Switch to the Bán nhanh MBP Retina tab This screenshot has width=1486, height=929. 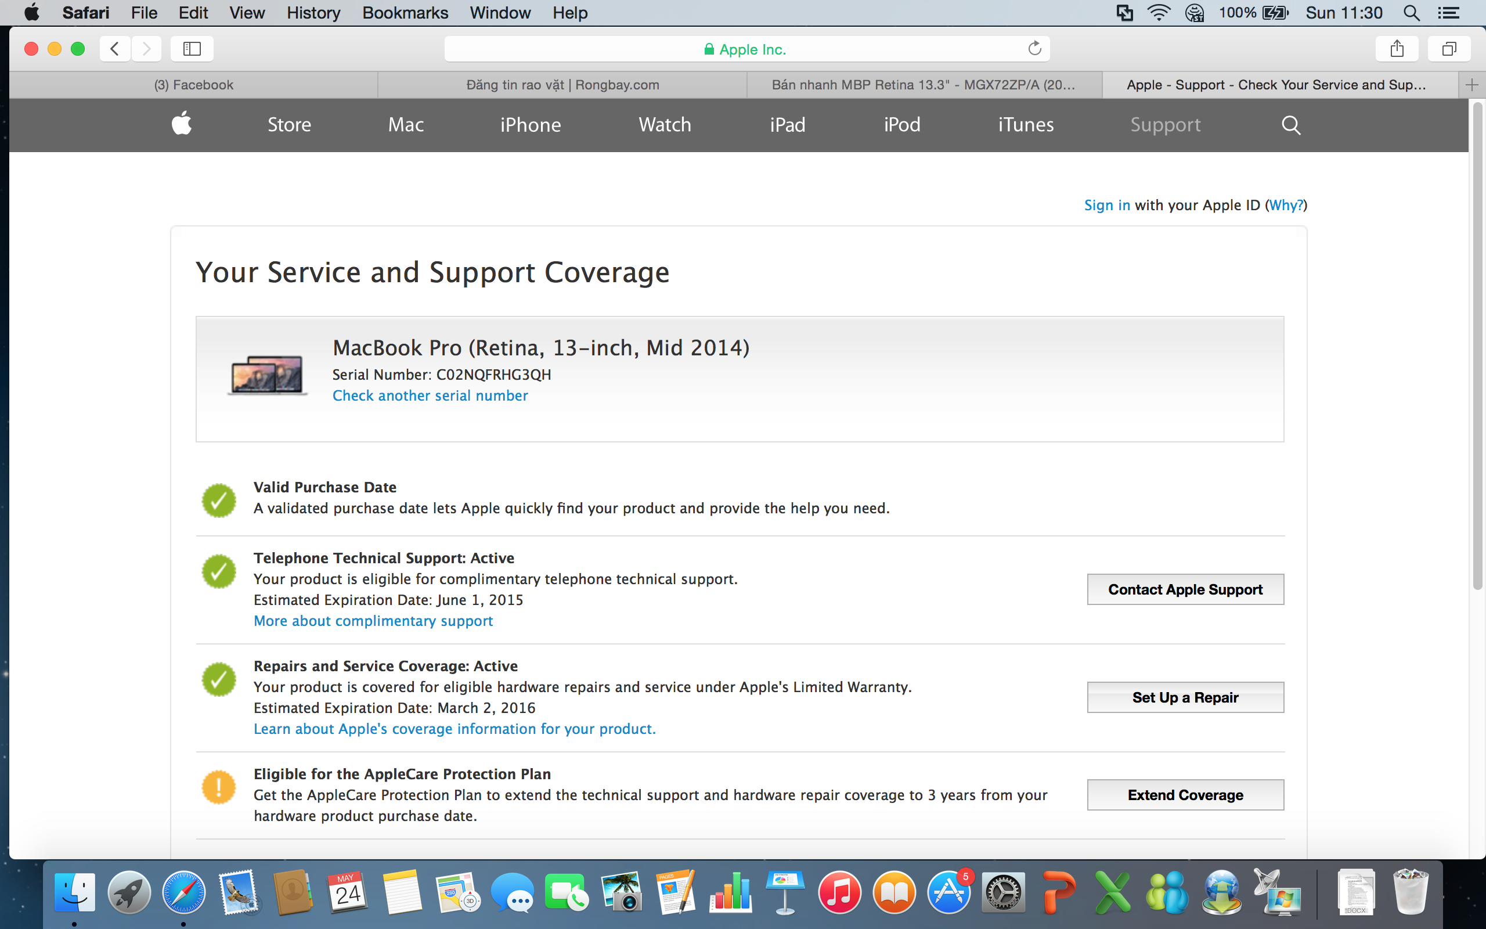pos(924,85)
